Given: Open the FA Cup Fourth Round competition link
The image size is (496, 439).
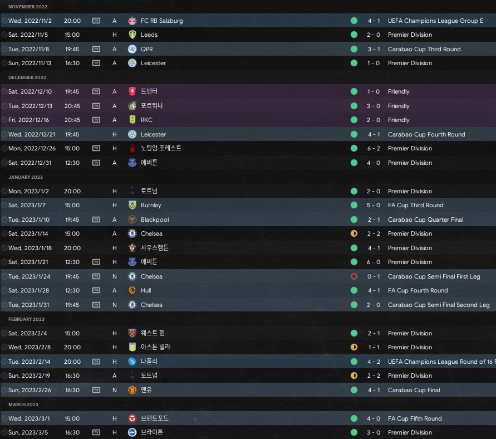Looking at the screenshot, I should tap(418, 290).
